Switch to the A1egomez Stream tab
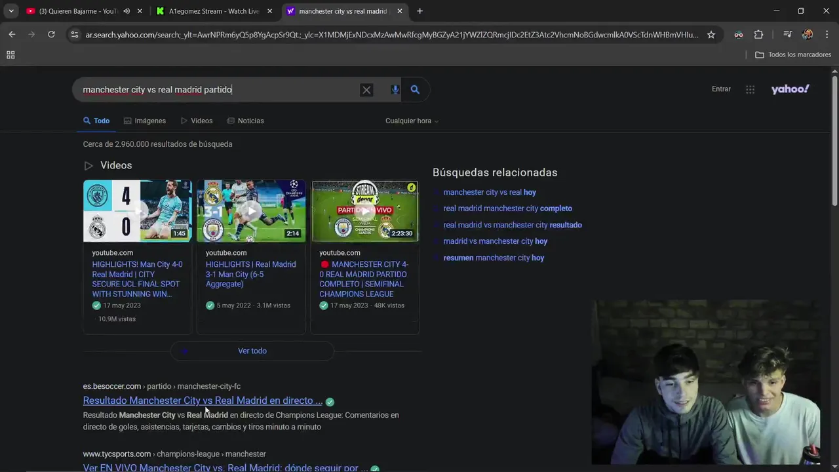Screen dimensions: 839x472 click(x=214, y=11)
